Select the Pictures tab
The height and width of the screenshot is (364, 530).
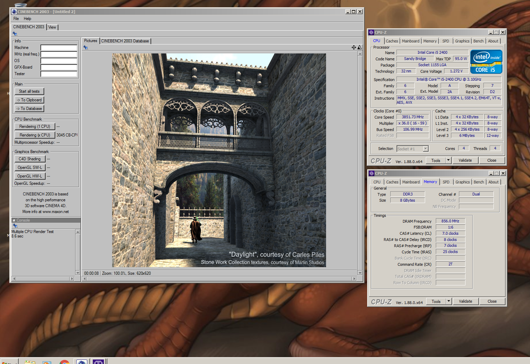[91, 41]
